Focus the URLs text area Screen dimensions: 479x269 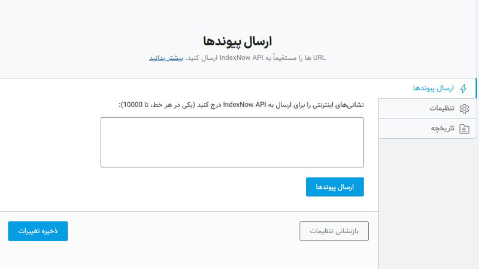232,142
